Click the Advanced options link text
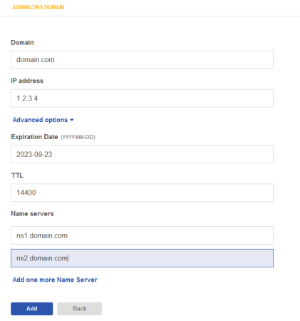 click(x=40, y=120)
